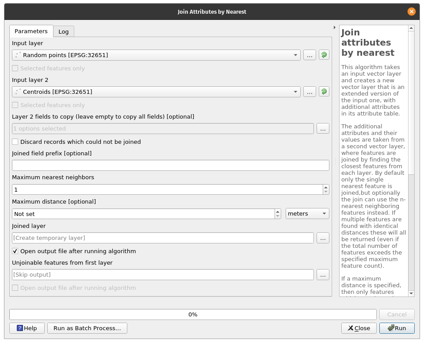Close dialog with orange X button
The image size is (424, 343).
[412, 12]
